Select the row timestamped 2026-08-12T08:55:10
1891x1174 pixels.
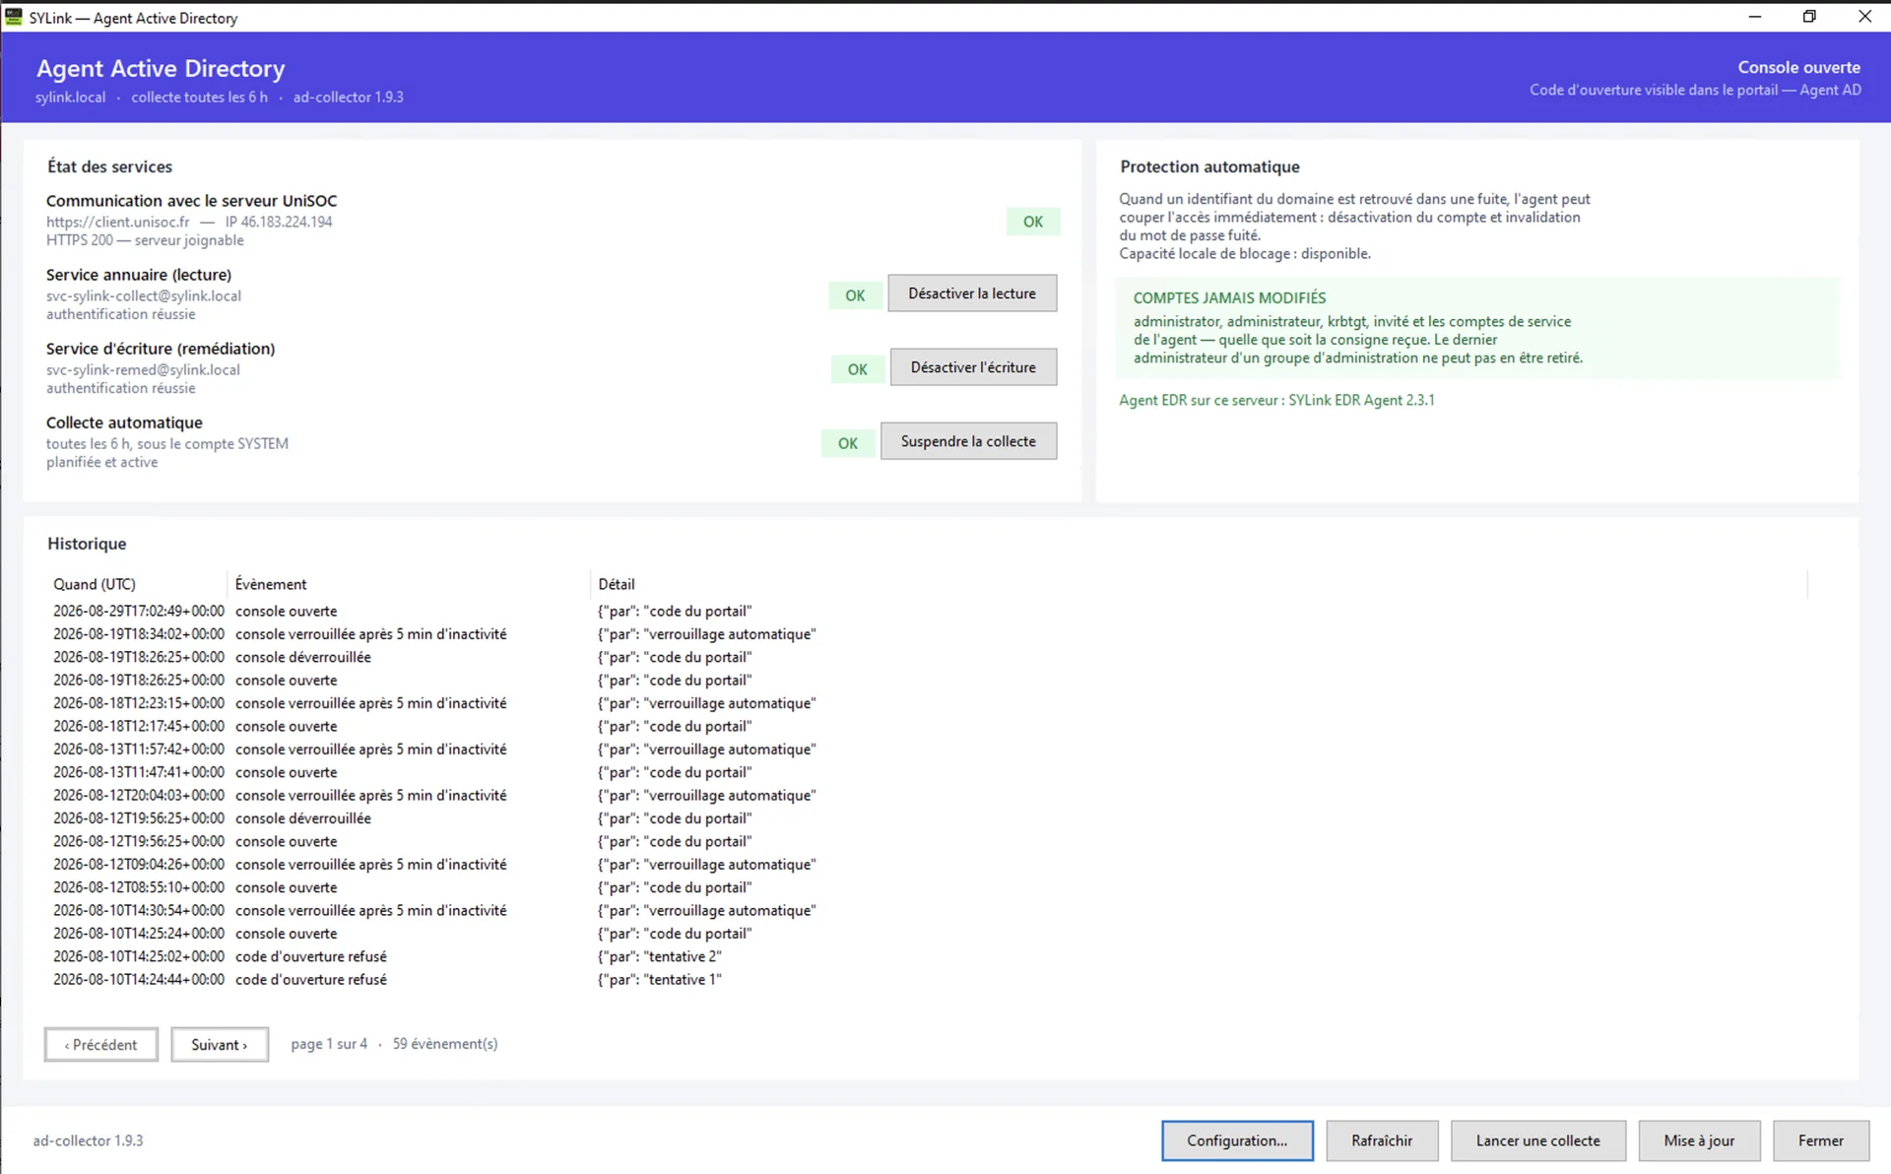coord(927,887)
